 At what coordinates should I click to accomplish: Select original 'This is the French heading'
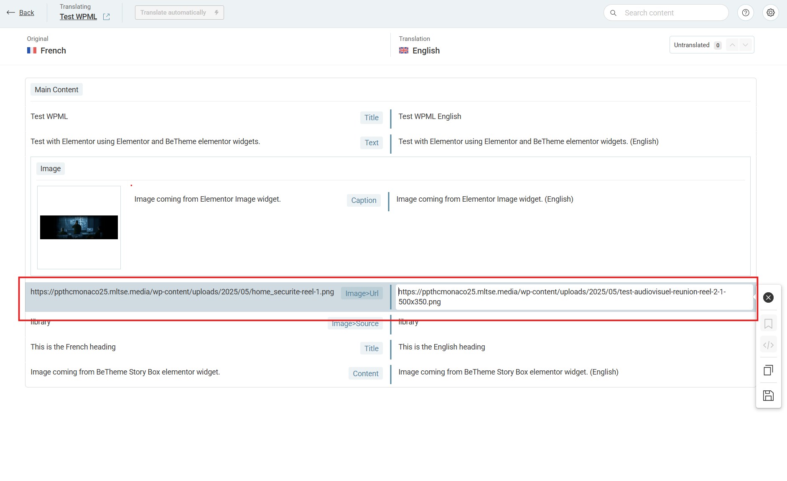click(x=73, y=347)
